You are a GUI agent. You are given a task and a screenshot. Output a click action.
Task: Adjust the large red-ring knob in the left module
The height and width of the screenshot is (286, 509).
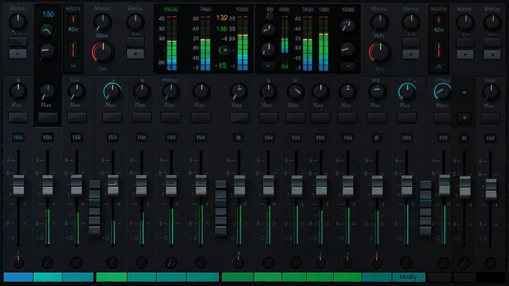[103, 52]
